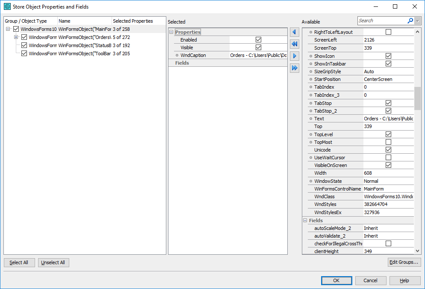Toggle the TopMost checkbox
This screenshot has width=425, height=289.
(x=388, y=142)
